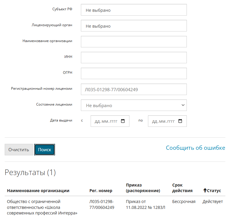
Task: Sort by Приказ (распоряжение) column header
Action: 143,188
